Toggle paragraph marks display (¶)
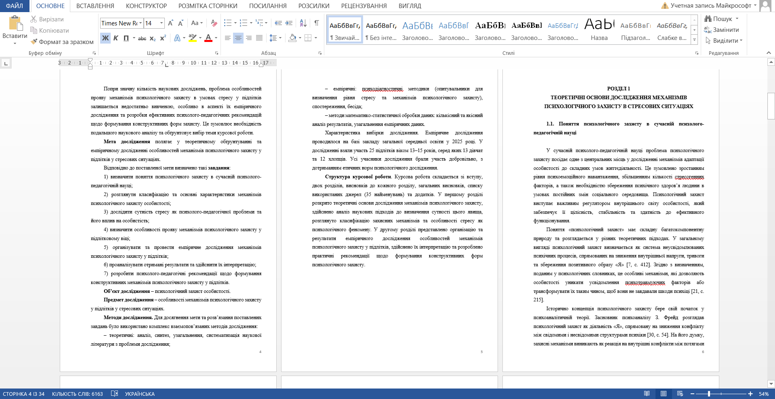This screenshot has width=775, height=399. point(317,23)
